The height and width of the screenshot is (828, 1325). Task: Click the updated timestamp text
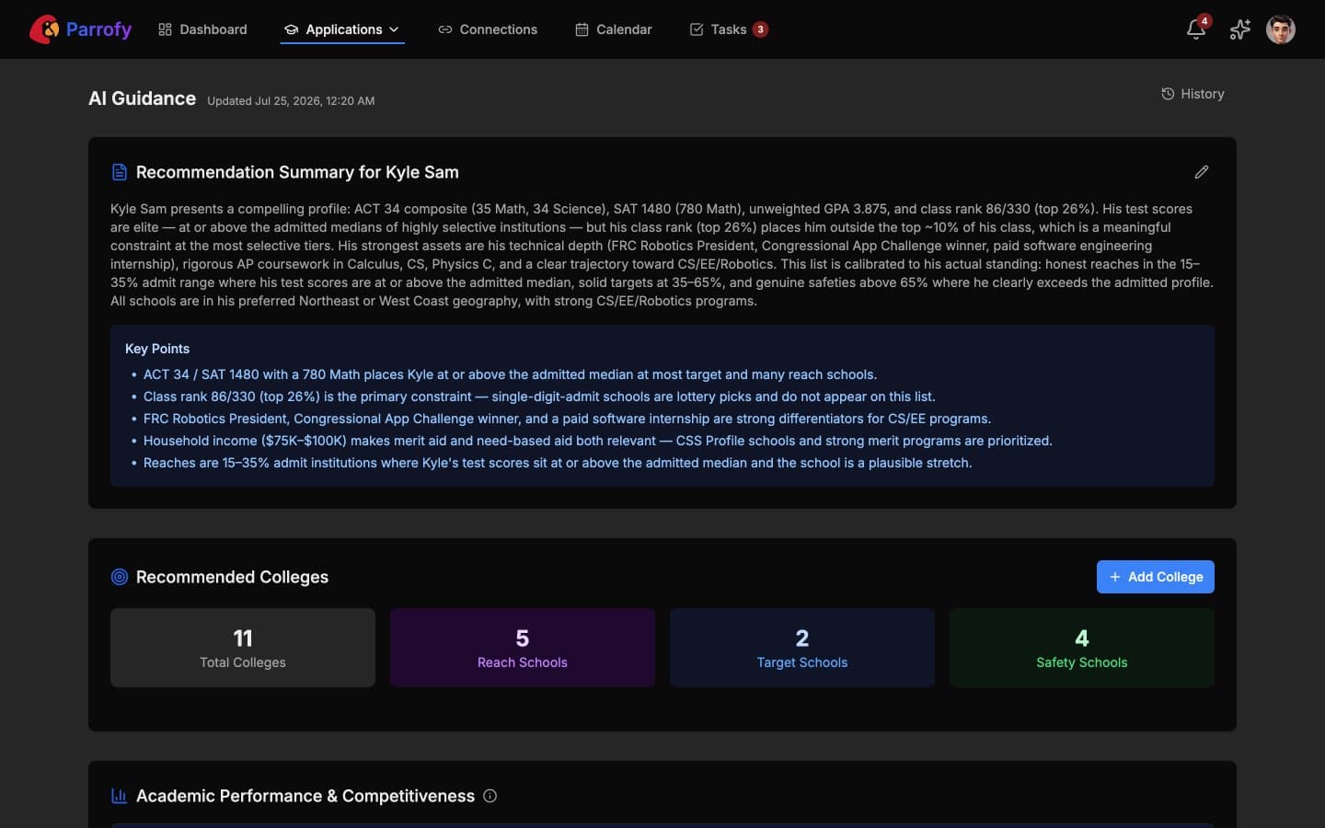(291, 101)
